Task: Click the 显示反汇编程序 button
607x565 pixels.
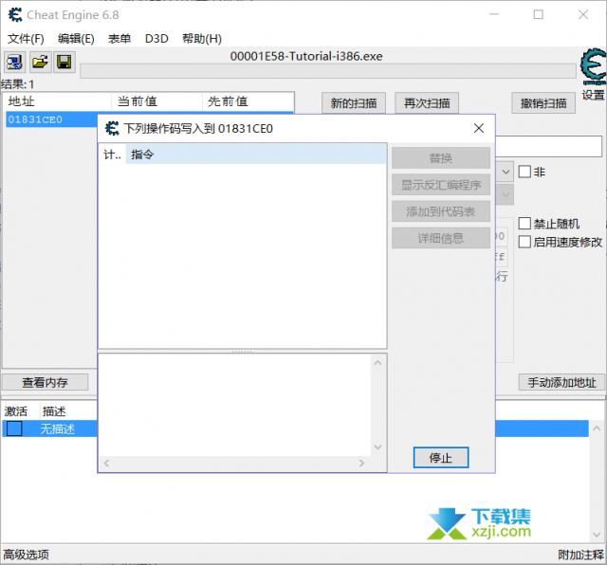Action: tap(440, 185)
